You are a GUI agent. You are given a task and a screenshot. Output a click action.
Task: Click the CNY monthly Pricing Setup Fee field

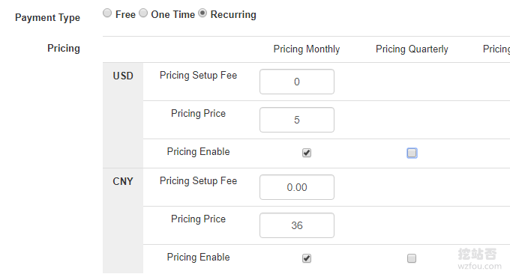(297, 187)
